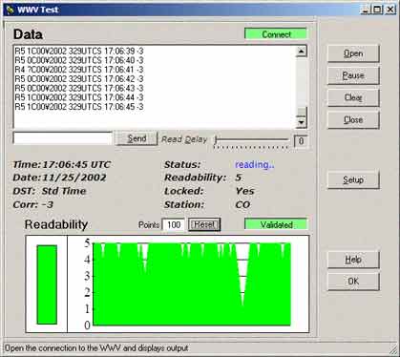The width and height of the screenshot is (400, 357).
Task: Click the readability level bar indicator
Action: (x=47, y=284)
